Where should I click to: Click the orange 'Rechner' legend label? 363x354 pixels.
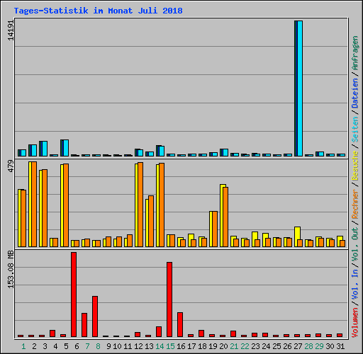[x=355, y=204]
